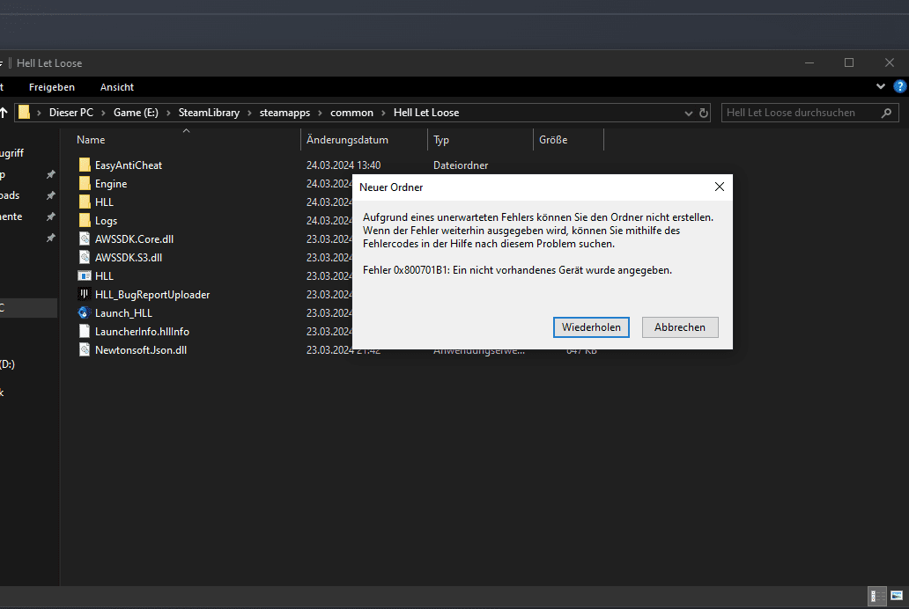Click the folder icon in the address bar

[x=25, y=112]
